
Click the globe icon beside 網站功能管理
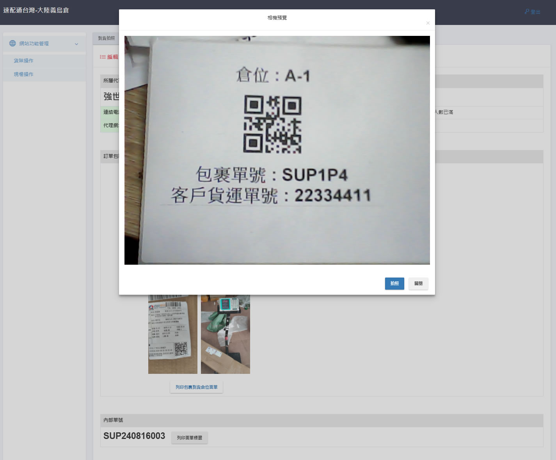[12, 43]
